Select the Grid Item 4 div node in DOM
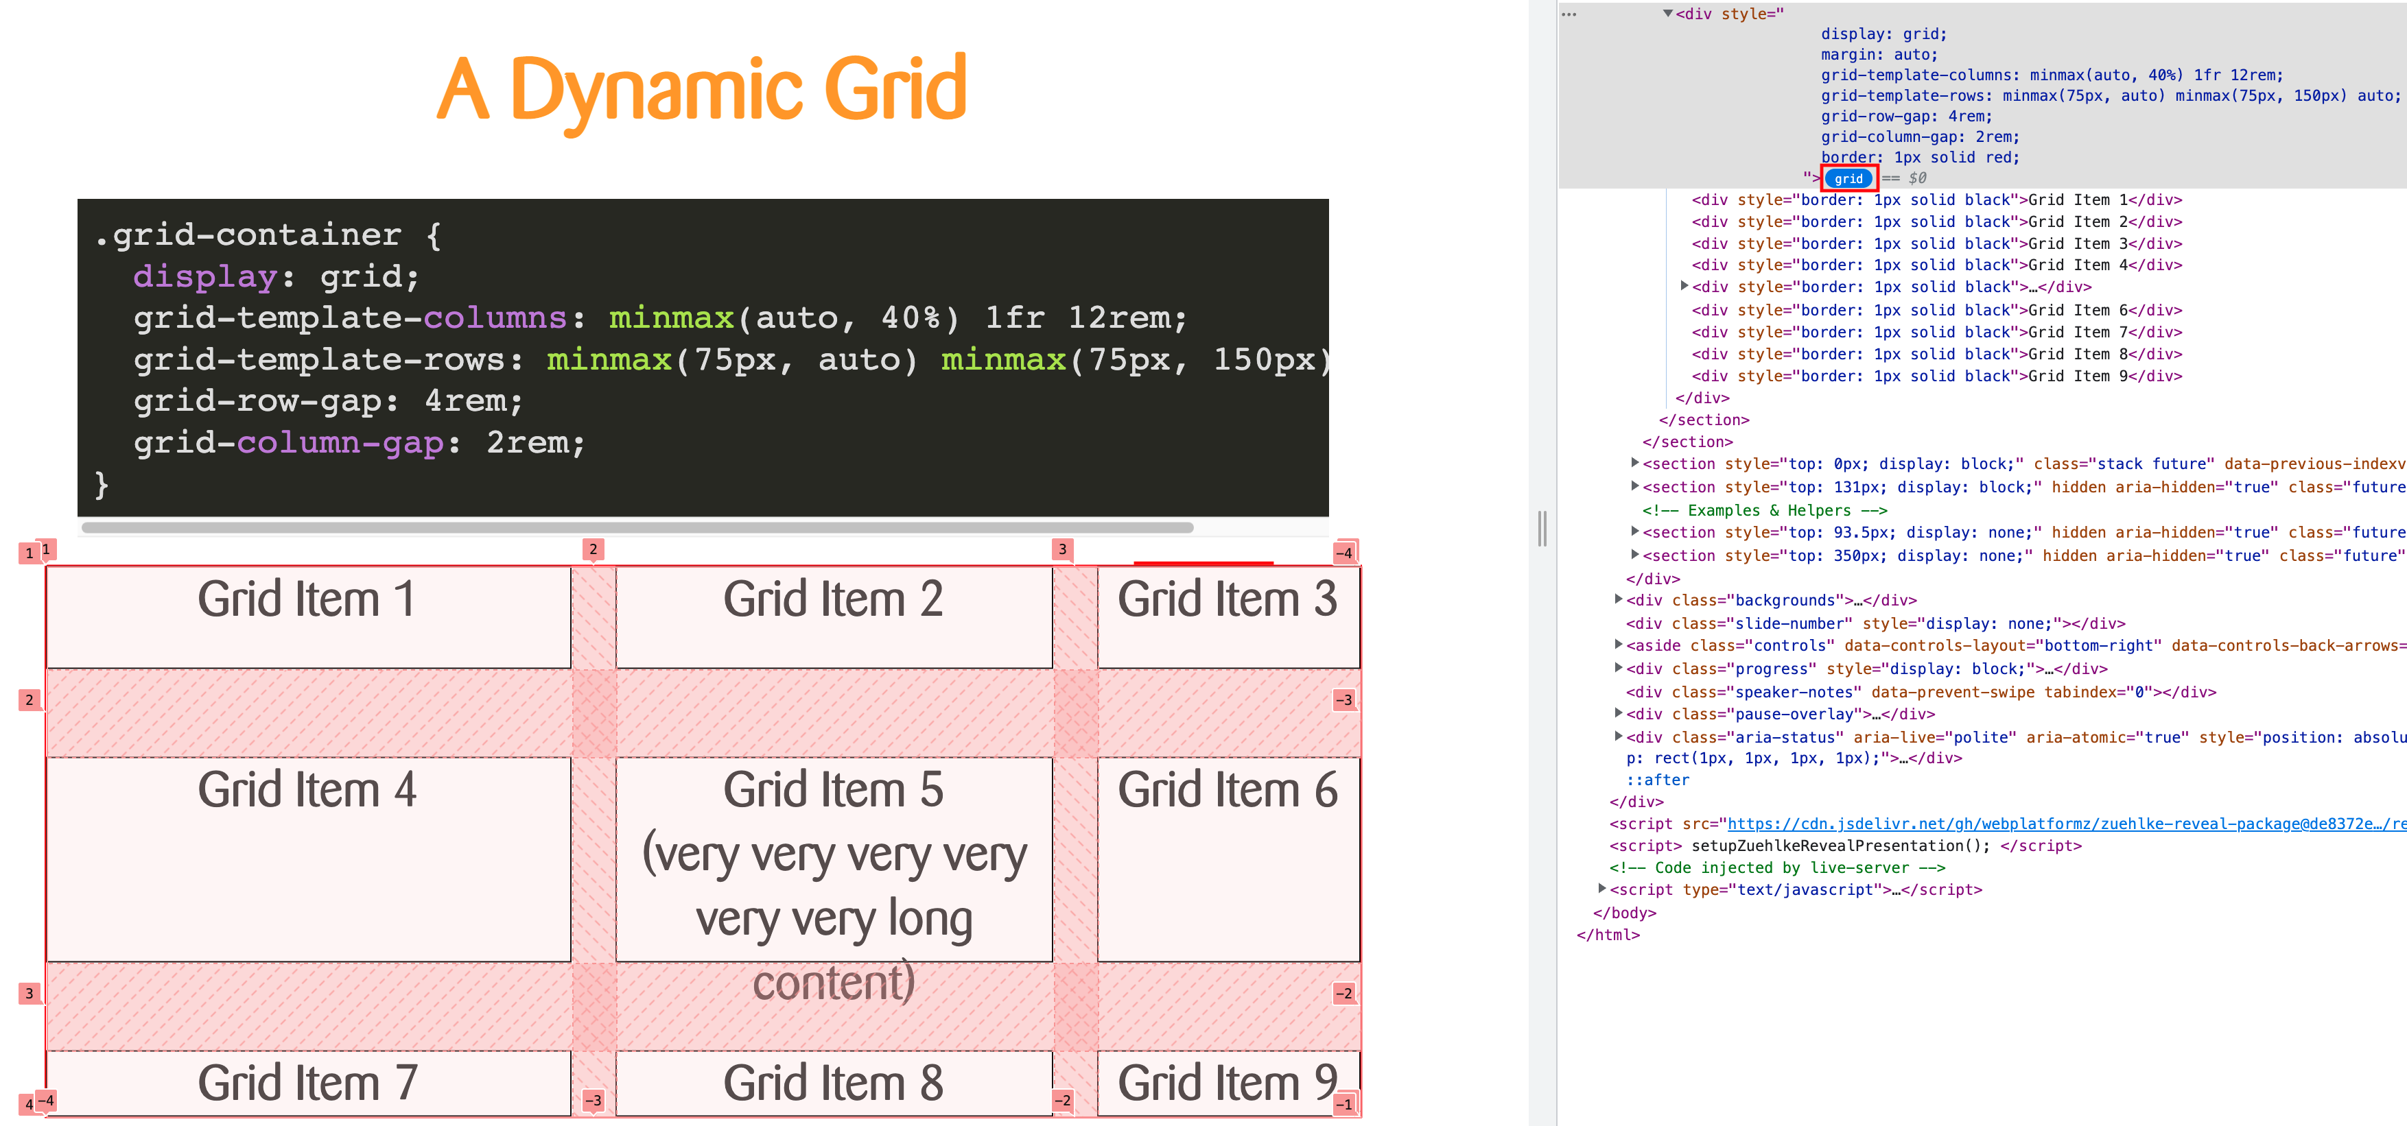2407x1126 pixels. tap(1936, 265)
